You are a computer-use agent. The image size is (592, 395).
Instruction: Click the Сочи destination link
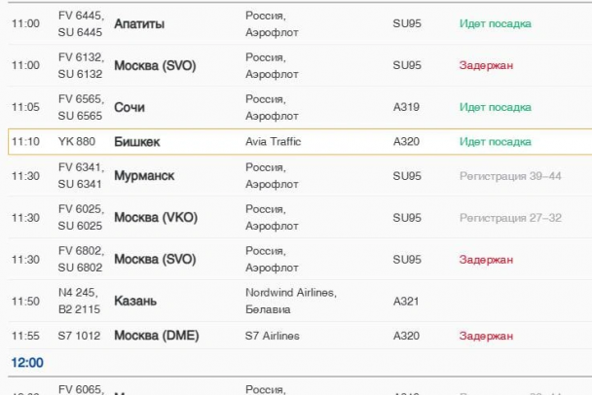[x=129, y=107]
